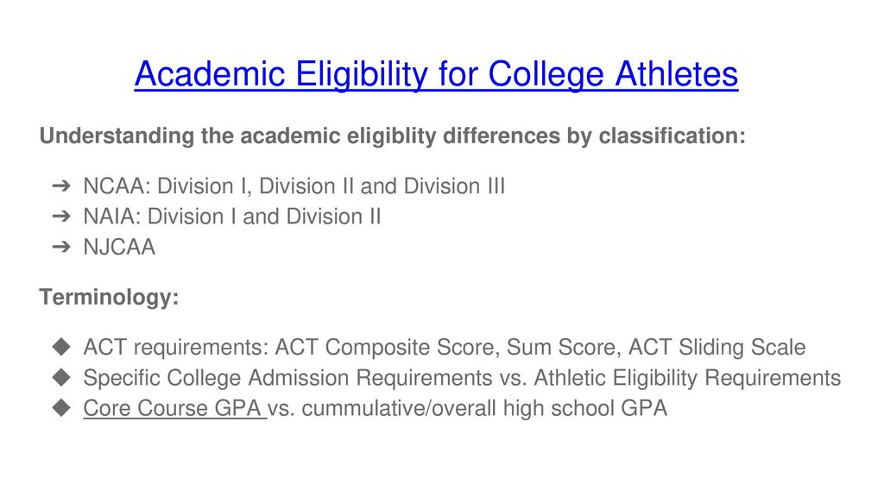The width and height of the screenshot is (884, 497).
Task: Click the diamond bullet beside Core Course GPA
Action: [x=61, y=407]
